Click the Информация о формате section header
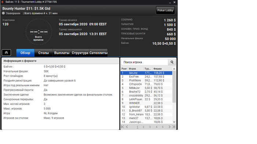The height and width of the screenshot is (144, 257). tap(60, 61)
